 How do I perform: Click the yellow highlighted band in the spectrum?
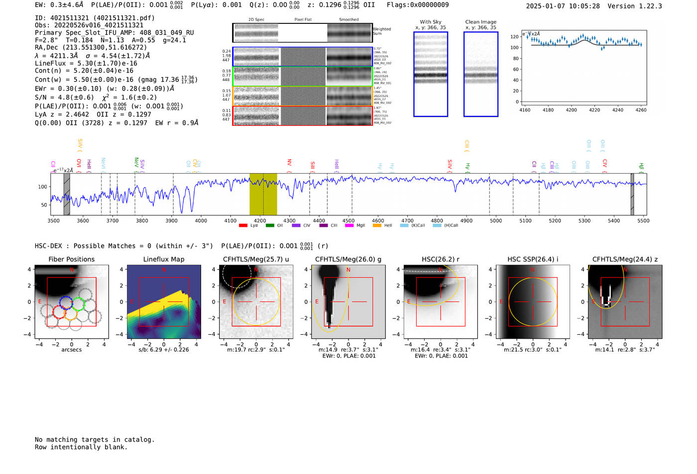pos(263,194)
